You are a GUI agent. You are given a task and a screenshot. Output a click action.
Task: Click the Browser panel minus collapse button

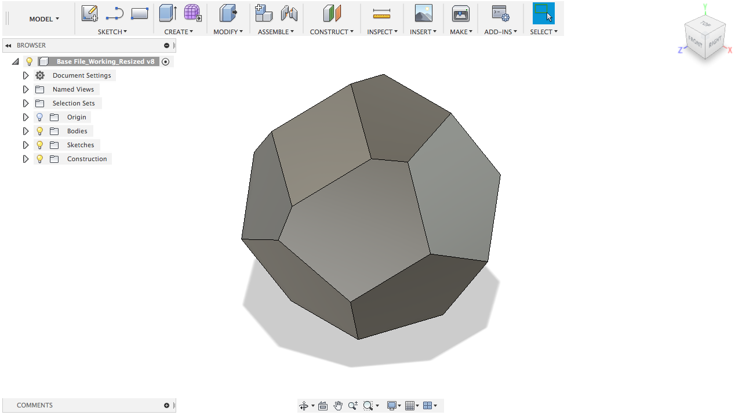click(x=167, y=45)
